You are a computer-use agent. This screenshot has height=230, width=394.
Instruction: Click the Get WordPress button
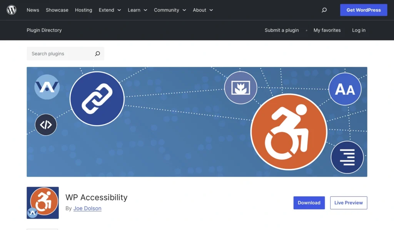pos(364,10)
